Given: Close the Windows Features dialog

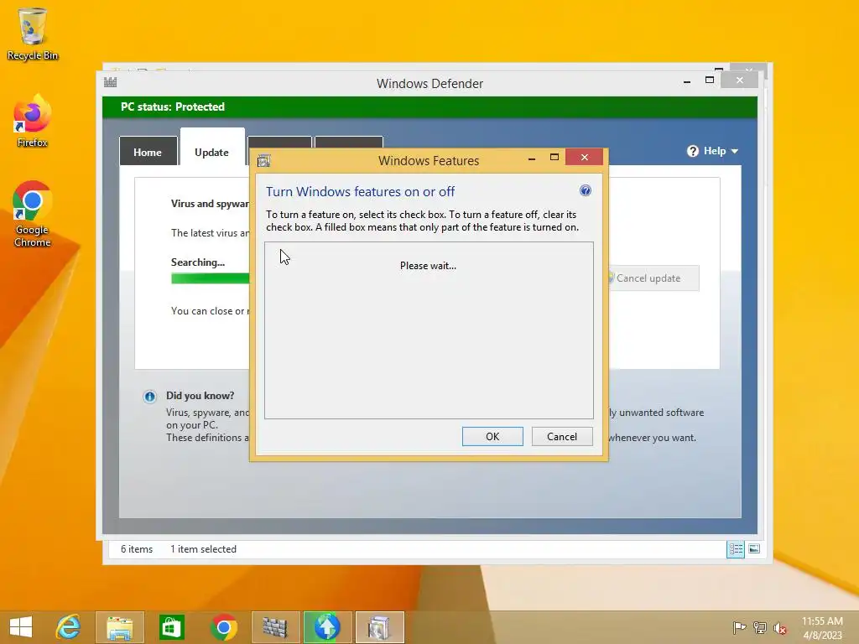Looking at the screenshot, I should (585, 157).
